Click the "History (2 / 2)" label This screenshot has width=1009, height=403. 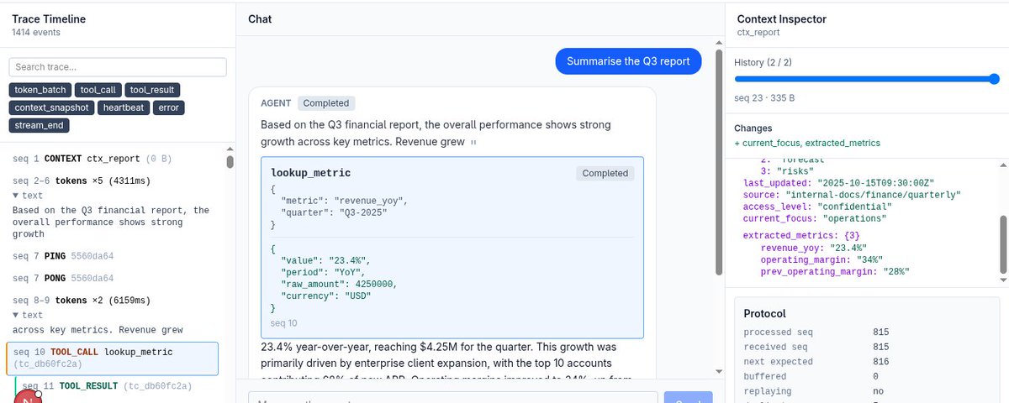(x=763, y=63)
